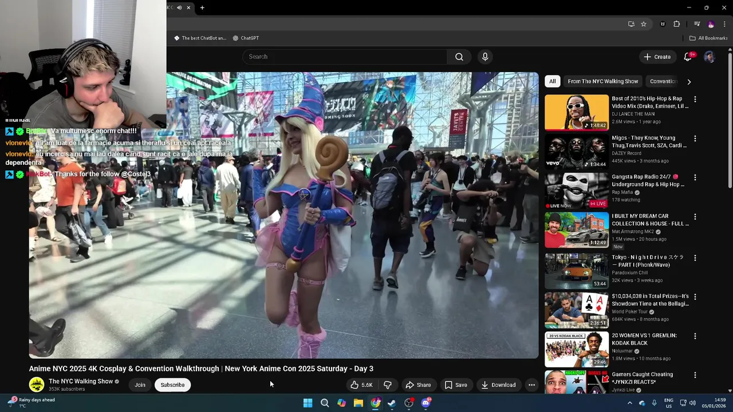Open 20 Women vs 1 Gremlin thumbnail
This screenshot has height=412, width=733.
pyautogui.click(x=577, y=349)
